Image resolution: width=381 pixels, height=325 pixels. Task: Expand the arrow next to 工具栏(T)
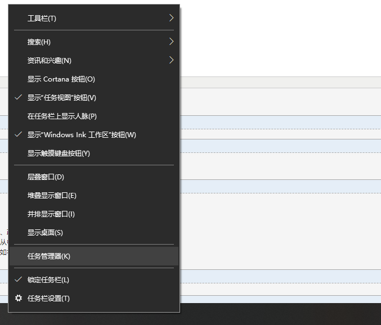click(171, 18)
